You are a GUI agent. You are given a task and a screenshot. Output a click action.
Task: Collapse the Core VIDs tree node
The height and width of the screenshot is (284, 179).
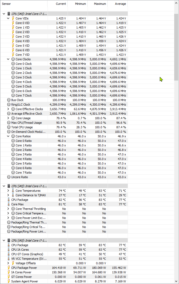point(8,18)
